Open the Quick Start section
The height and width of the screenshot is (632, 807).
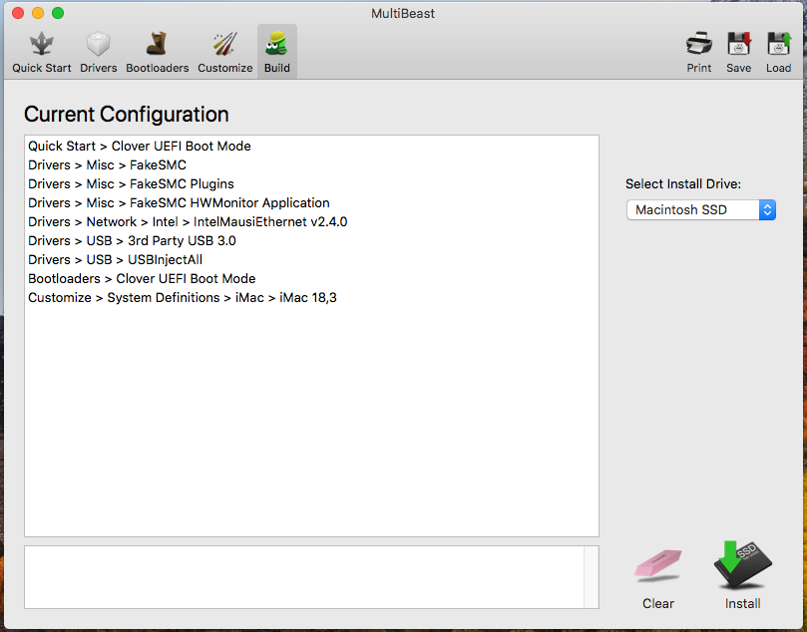[x=41, y=52]
